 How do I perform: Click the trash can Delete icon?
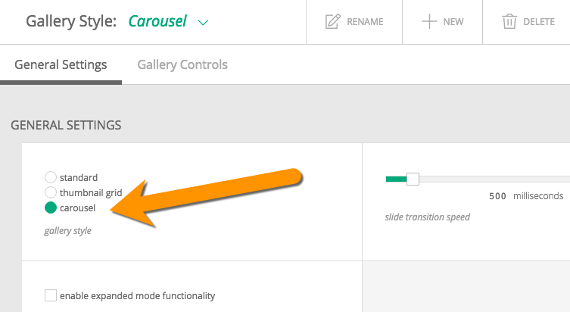click(x=509, y=21)
